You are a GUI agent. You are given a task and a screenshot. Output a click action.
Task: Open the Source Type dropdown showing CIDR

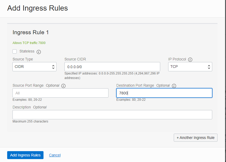34,67
